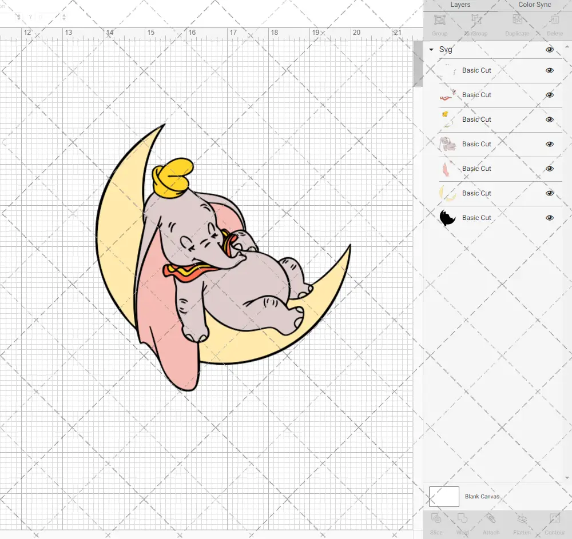This screenshot has height=539, width=572.
Task: Hide the gray elephant Basic Cut layer
Action: click(549, 144)
